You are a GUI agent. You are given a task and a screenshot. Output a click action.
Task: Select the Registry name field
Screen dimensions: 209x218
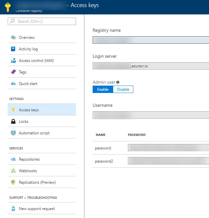pos(151,40)
